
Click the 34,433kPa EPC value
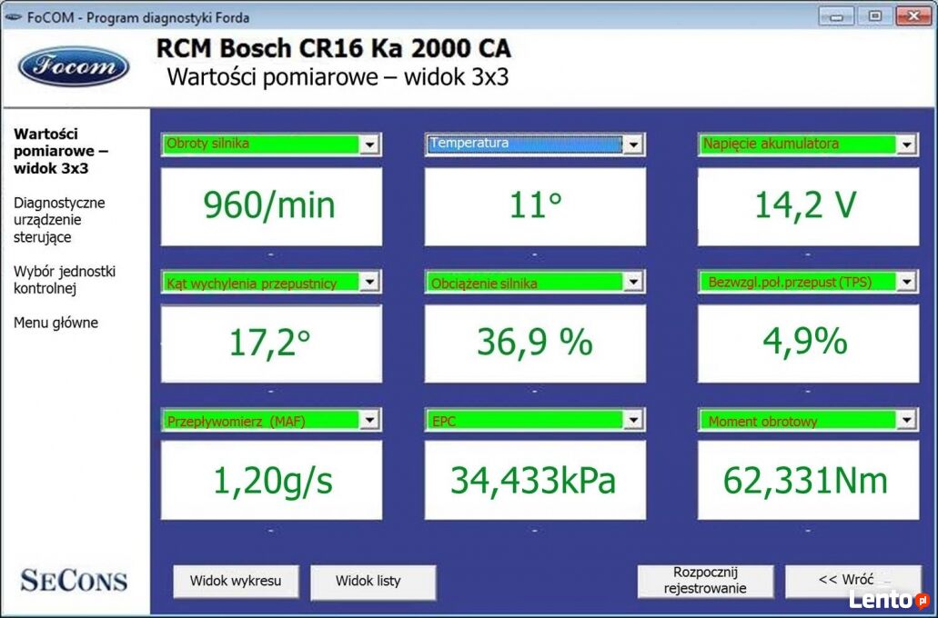(535, 481)
